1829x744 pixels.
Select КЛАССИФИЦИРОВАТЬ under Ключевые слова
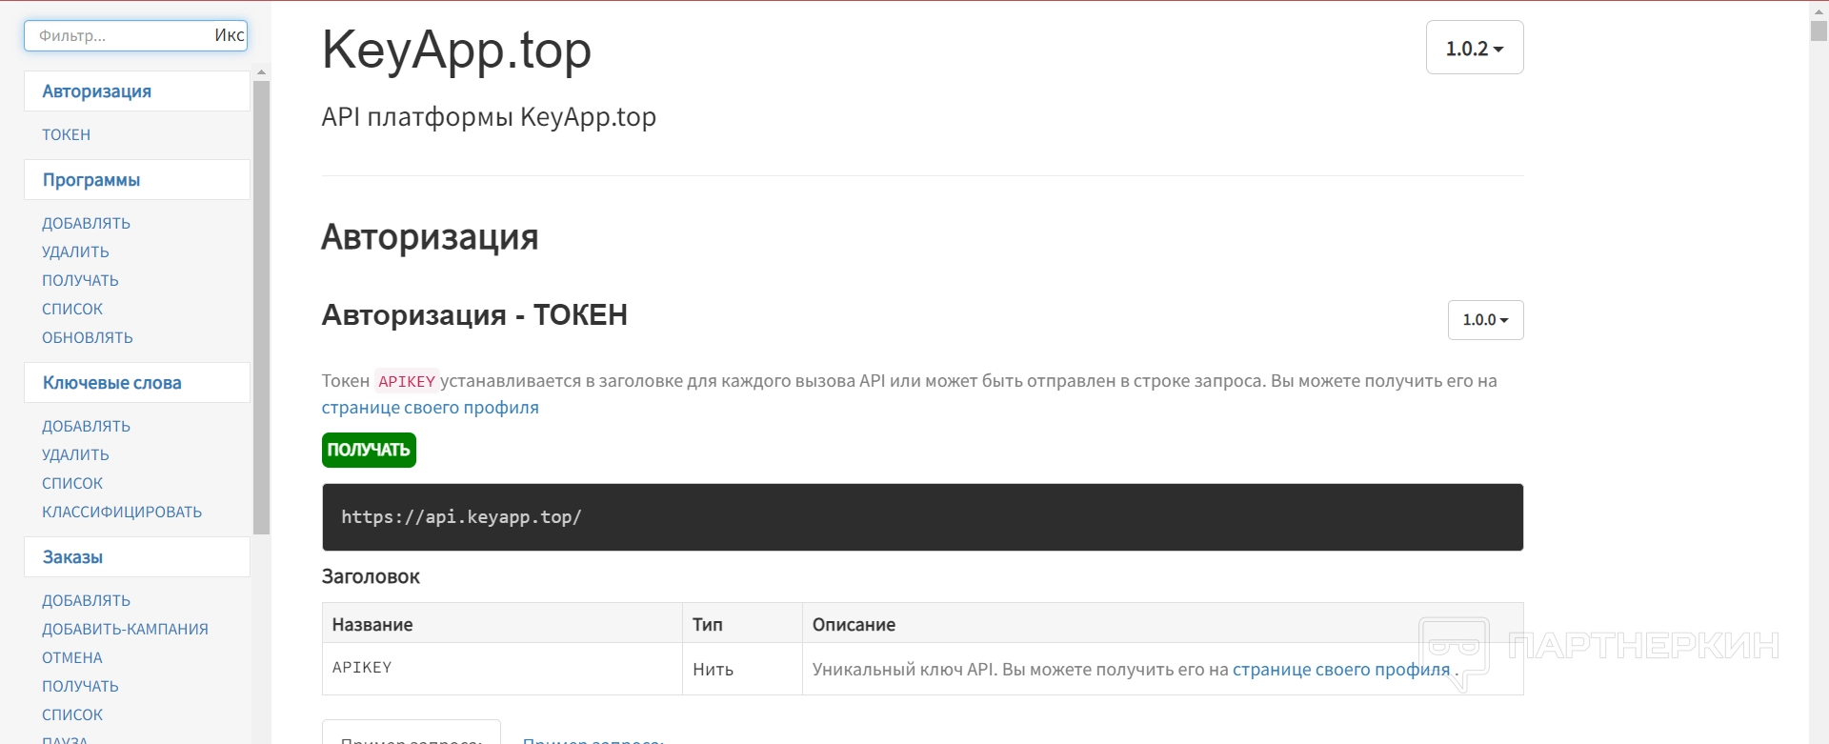point(122,512)
